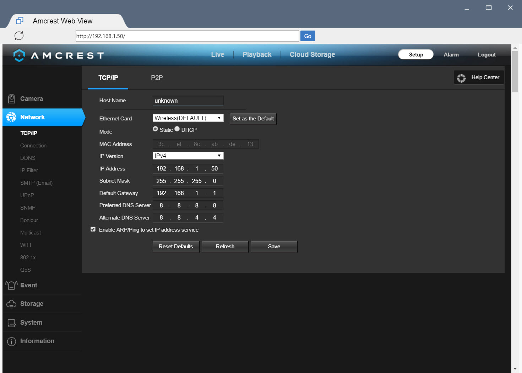This screenshot has height=373, width=522.
Task: Switch to the TCP/IP tab
Action: pyautogui.click(x=108, y=78)
